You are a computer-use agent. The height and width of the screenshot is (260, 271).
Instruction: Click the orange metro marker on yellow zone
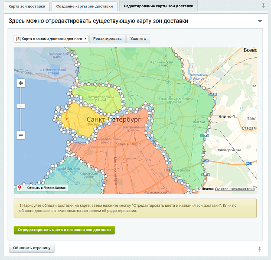pyautogui.click(x=66, y=118)
